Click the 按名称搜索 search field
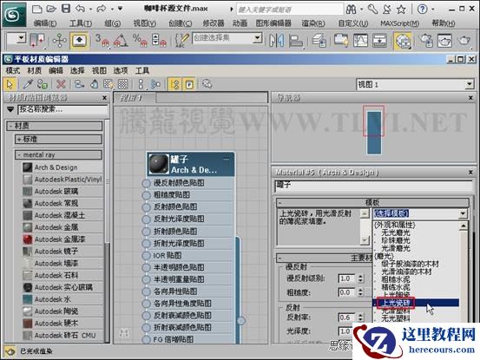480x360 pixels. tap(62, 109)
